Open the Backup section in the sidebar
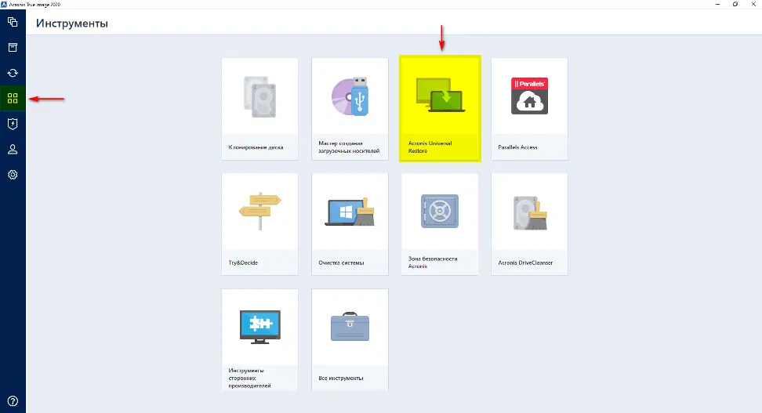 click(13, 22)
